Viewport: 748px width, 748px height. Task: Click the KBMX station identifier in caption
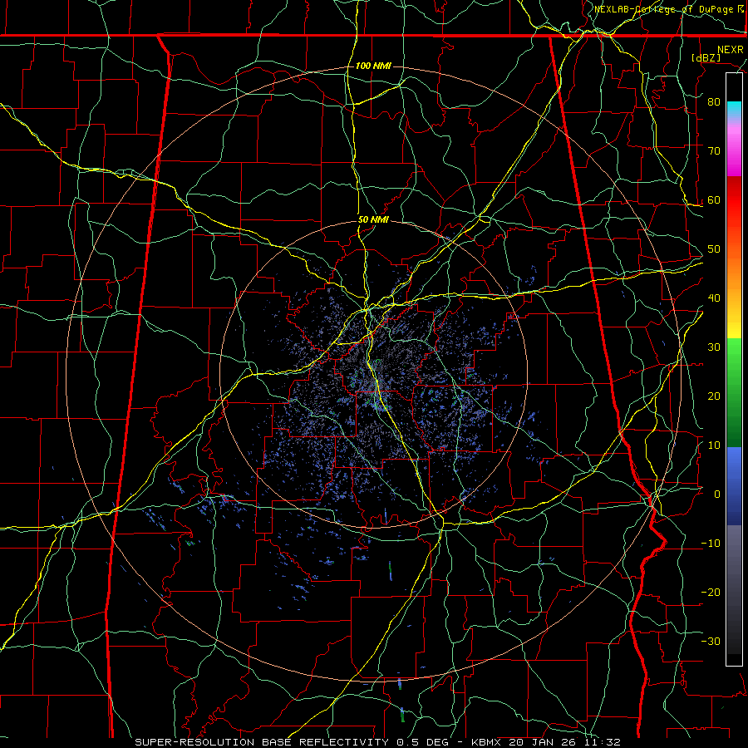tap(485, 742)
